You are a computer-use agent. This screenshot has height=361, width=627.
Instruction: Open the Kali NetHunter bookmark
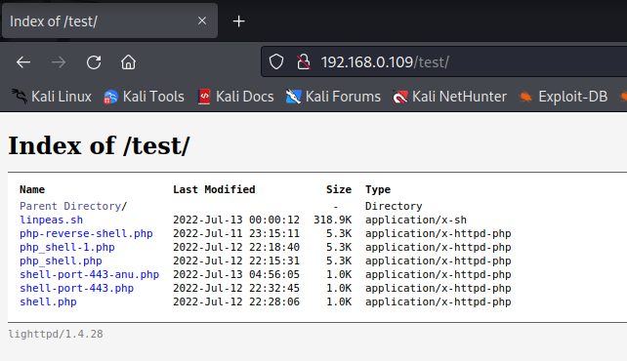coord(450,97)
